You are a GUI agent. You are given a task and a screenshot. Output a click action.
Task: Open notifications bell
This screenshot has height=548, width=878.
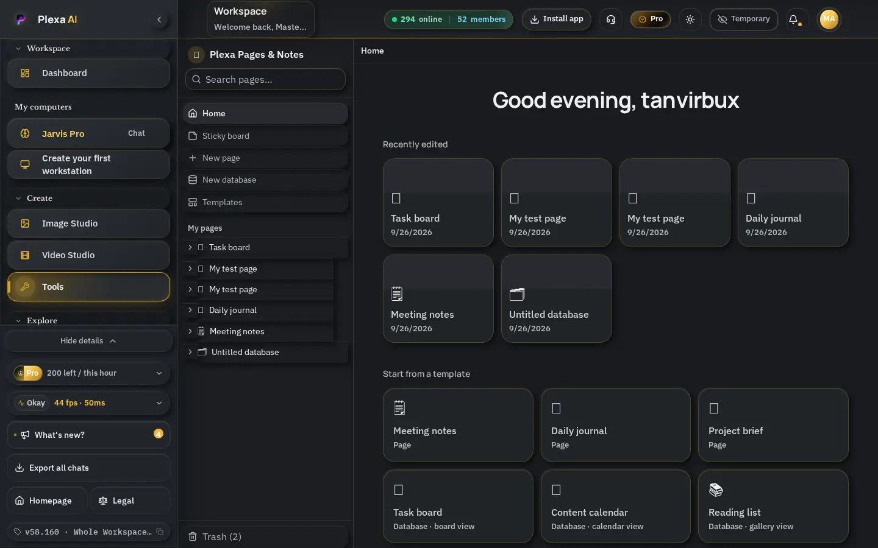793,19
